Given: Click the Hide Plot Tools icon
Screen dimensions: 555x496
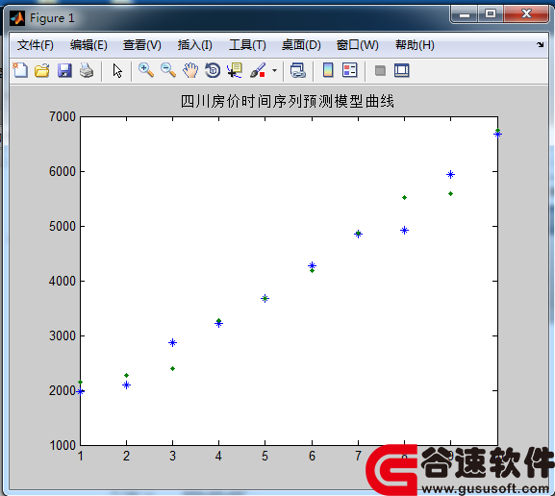Looking at the screenshot, I should tap(380, 70).
